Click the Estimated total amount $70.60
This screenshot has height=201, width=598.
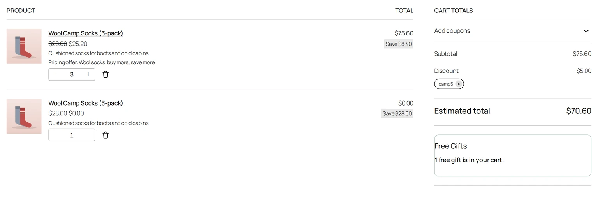(x=579, y=111)
